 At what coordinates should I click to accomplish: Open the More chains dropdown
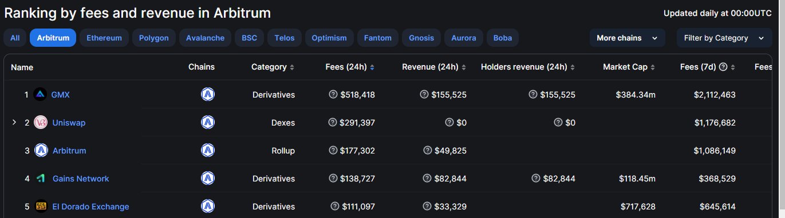pos(627,38)
